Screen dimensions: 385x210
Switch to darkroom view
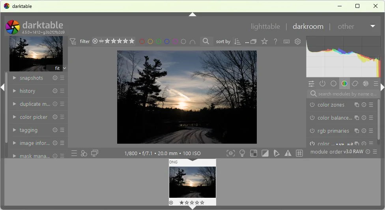click(x=308, y=26)
